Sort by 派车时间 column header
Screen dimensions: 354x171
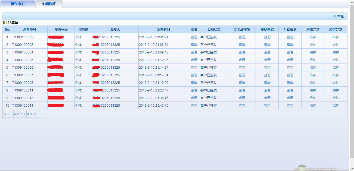coord(163,30)
